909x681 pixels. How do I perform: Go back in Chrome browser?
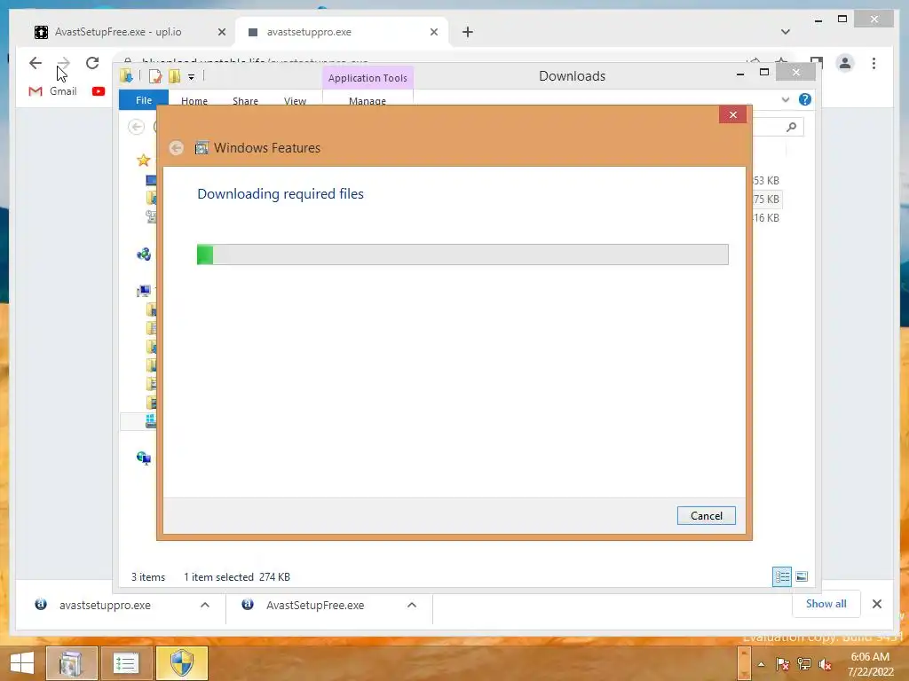click(x=36, y=63)
